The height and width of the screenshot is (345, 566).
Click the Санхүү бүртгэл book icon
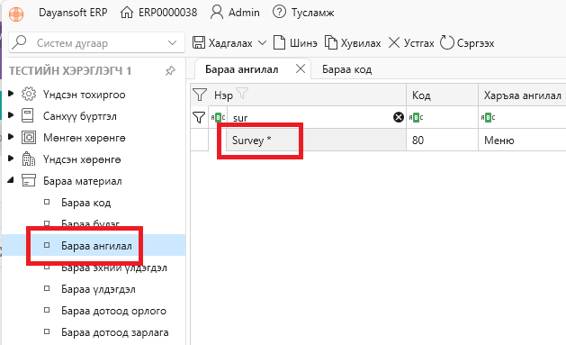[28, 115]
